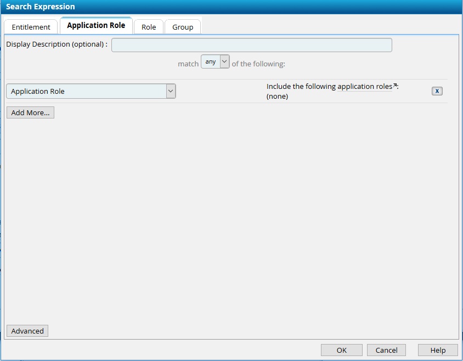The width and height of the screenshot is (463, 361).
Task: Open the Advanced options
Action: (27, 331)
